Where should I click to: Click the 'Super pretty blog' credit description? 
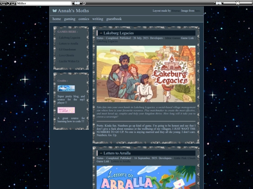71,99
